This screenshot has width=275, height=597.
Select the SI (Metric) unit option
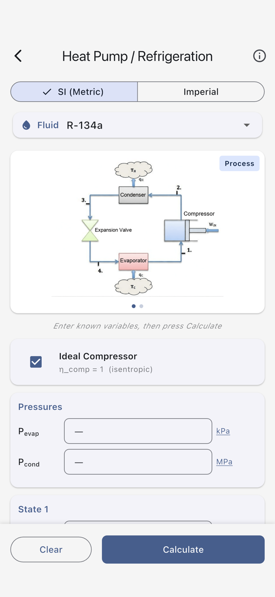[73, 91]
